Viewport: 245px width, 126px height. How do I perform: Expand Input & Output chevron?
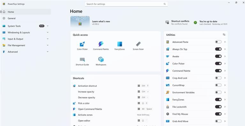(48, 39)
